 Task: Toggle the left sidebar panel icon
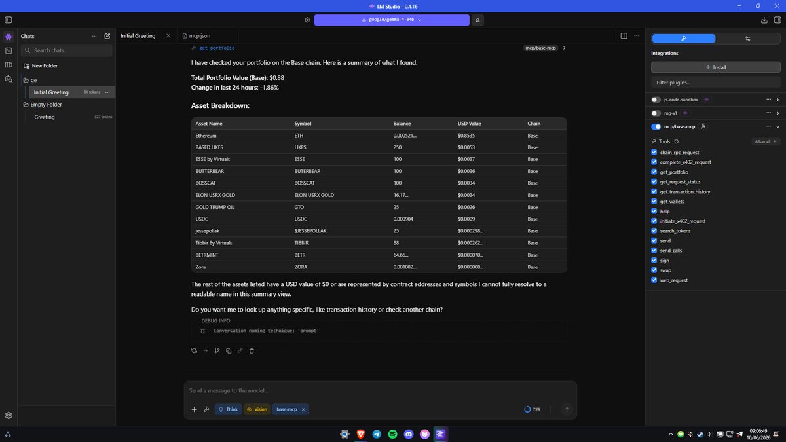(9, 20)
